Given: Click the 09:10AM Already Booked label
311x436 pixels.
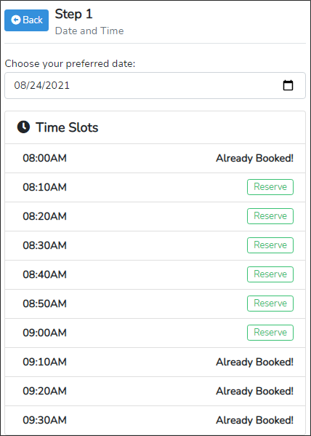Looking at the screenshot, I should coord(254,362).
